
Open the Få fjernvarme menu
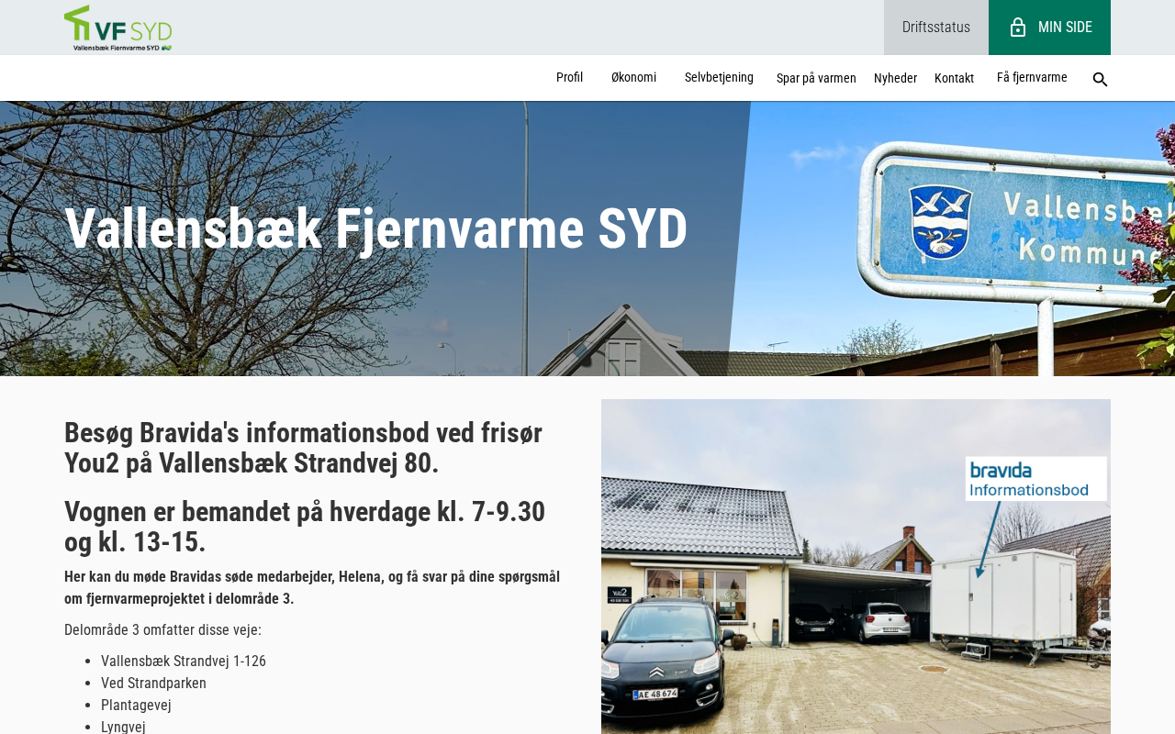pyautogui.click(x=1032, y=78)
